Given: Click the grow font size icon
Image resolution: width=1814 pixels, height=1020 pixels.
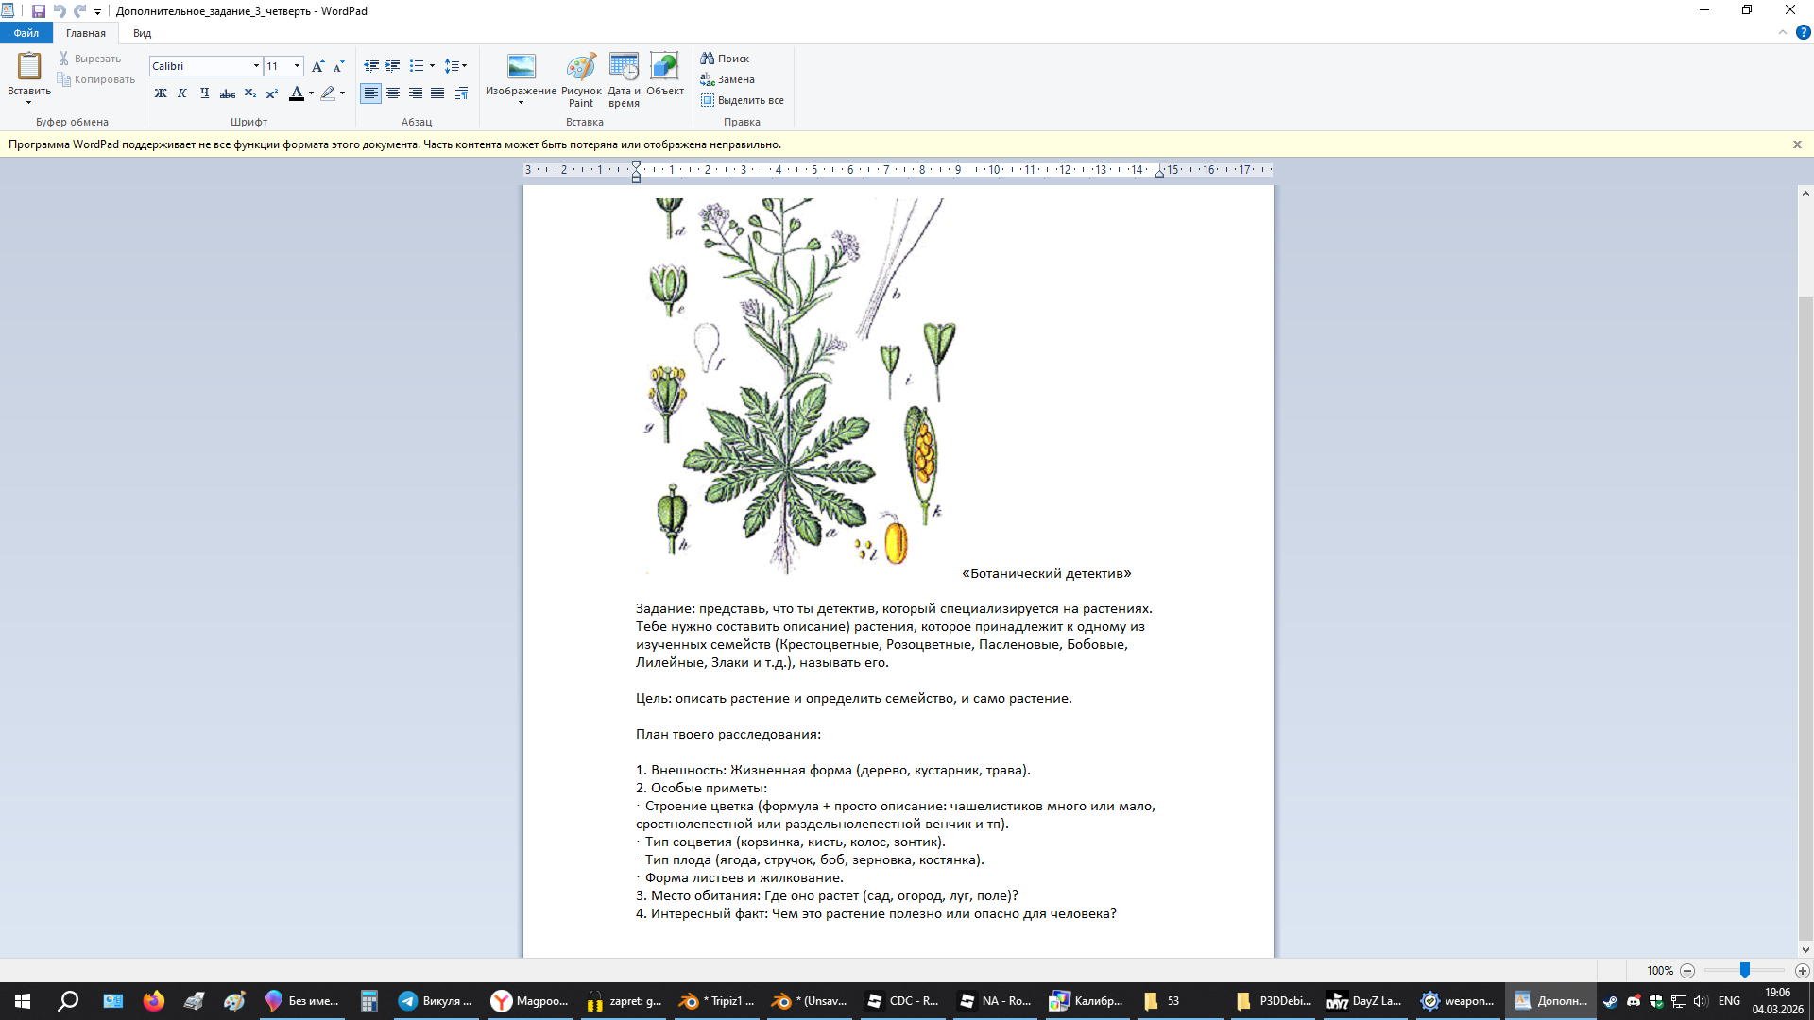Looking at the screenshot, I should pyautogui.click(x=317, y=66).
